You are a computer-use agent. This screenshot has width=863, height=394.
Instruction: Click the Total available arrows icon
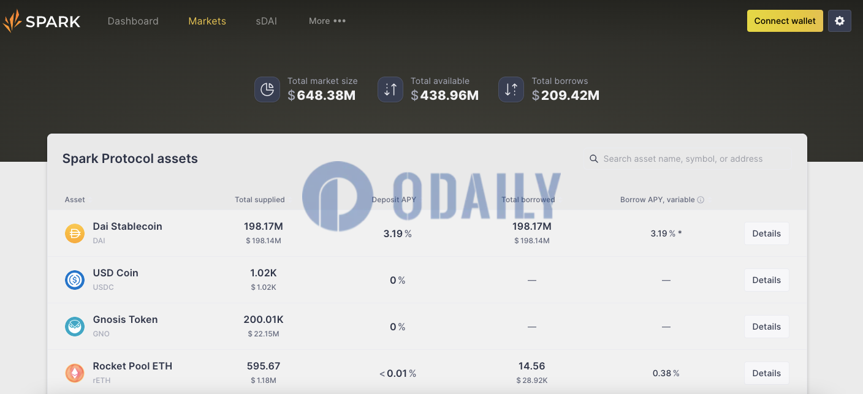click(390, 89)
